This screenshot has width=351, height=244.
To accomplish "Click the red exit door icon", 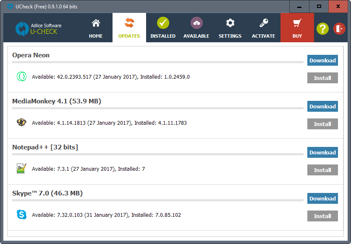I will 339,28.
